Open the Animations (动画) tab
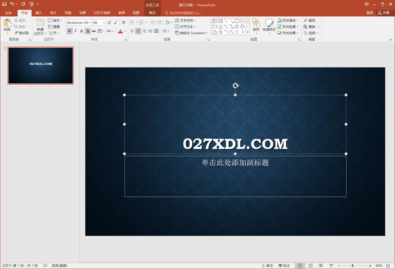This screenshot has width=395, height=269. (83, 13)
